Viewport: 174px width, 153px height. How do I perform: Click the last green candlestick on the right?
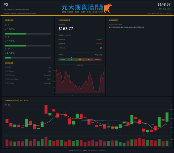(167, 117)
